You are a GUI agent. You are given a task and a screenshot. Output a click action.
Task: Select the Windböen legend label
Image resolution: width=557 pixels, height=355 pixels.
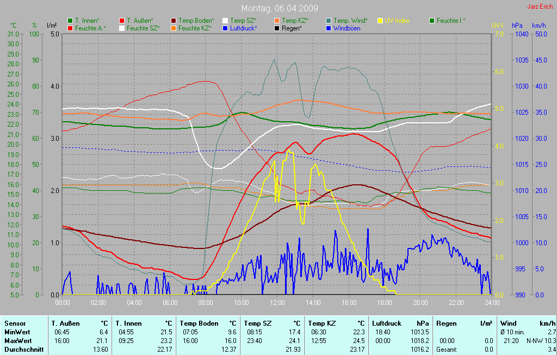[347, 28]
